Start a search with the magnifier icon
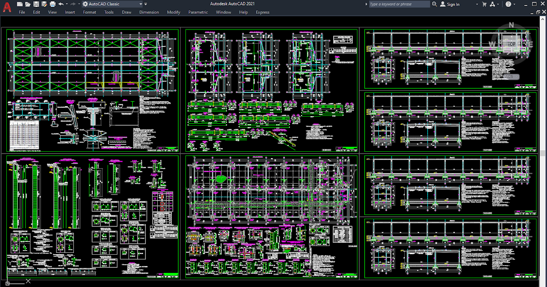This screenshot has width=547, height=287. (433, 4)
